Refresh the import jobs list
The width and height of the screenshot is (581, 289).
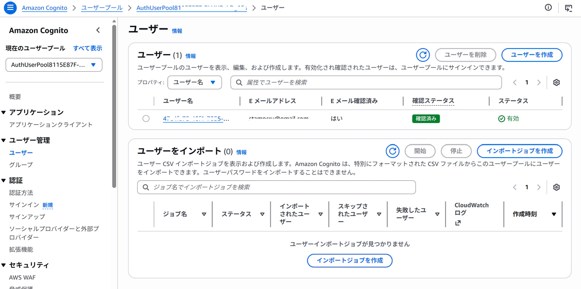[x=392, y=151]
